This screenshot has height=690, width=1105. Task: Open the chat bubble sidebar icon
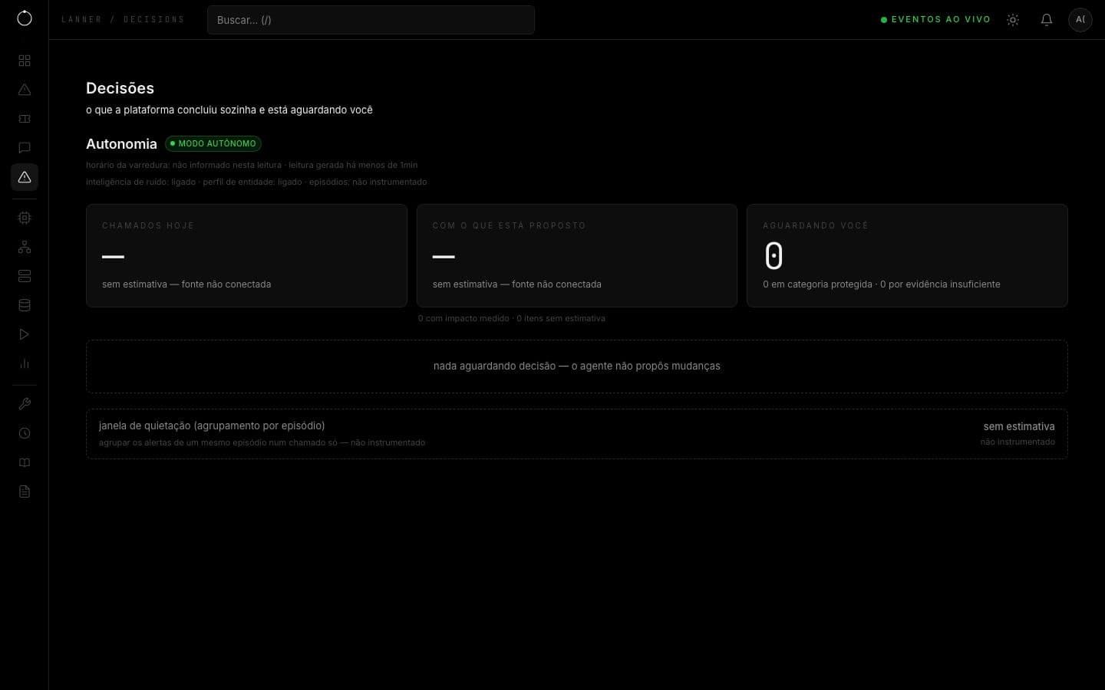(25, 148)
